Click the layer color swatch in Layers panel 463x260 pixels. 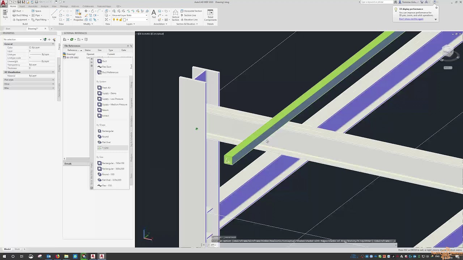pyautogui.click(x=124, y=19)
